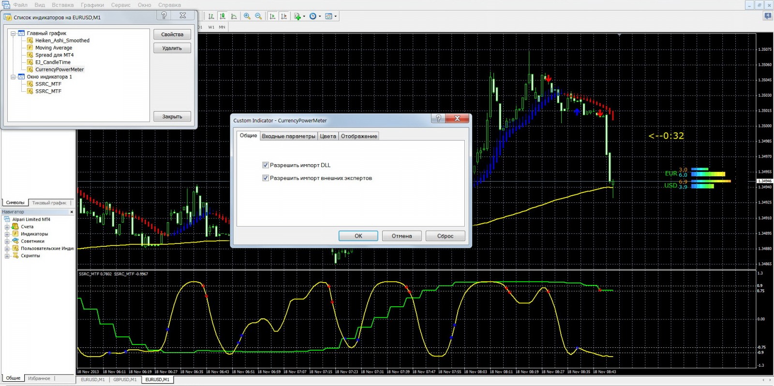Open the templates dropdown arrow
Screen dimensions: 774x386
335,16
